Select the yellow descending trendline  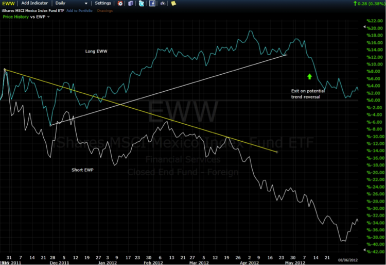[x=154, y=114]
